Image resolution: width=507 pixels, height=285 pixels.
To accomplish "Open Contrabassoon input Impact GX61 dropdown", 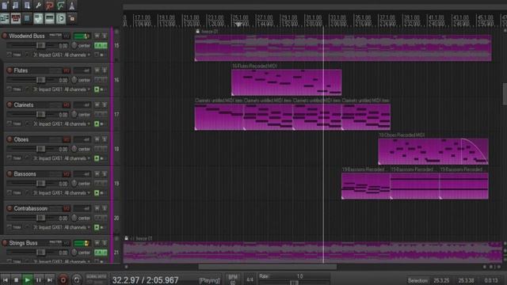I will tap(62, 227).
